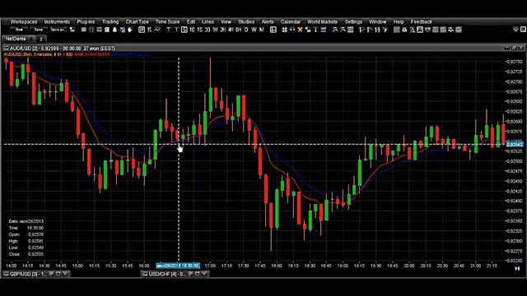This screenshot has height=296, width=527.
Task: Click the bell alert icon in toolbar
Action: (x=114, y=30)
